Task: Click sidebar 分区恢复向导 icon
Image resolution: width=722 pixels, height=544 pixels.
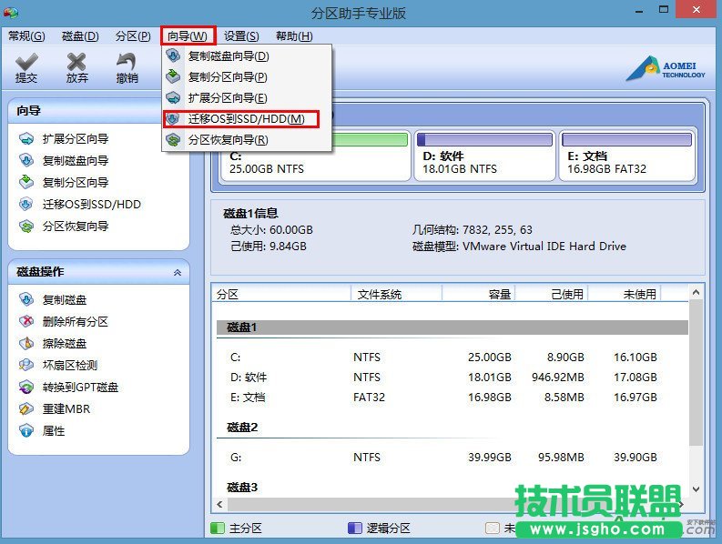Action: (26, 226)
